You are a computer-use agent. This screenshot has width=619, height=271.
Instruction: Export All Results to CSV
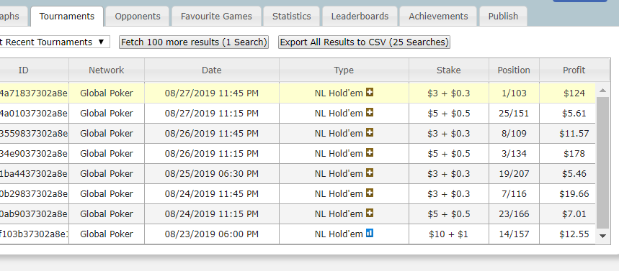tap(364, 42)
